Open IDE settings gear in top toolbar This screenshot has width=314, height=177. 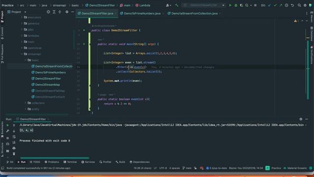(305, 5)
